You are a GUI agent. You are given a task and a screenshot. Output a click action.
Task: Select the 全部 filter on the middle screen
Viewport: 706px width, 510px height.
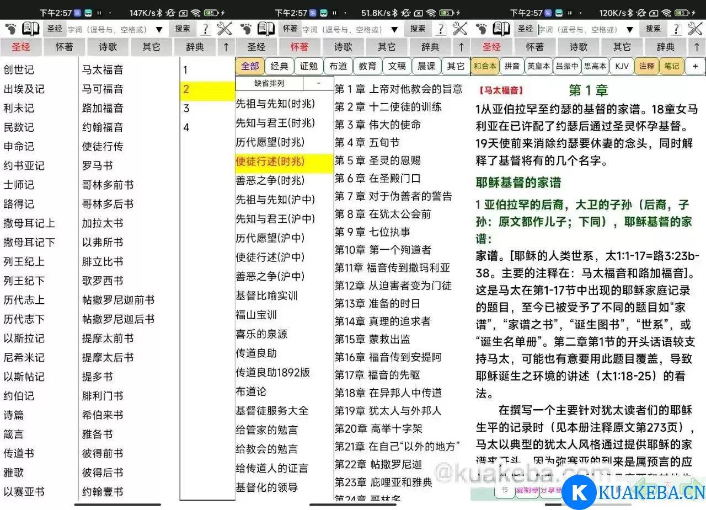pyautogui.click(x=250, y=66)
